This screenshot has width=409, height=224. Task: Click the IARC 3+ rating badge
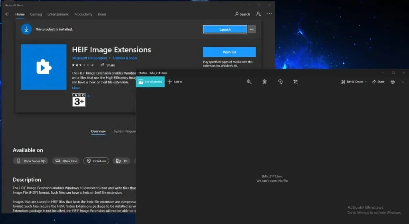[79, 100]
